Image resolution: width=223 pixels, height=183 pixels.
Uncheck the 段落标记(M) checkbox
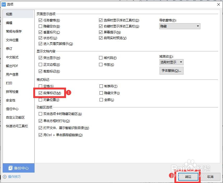point(40,93)
